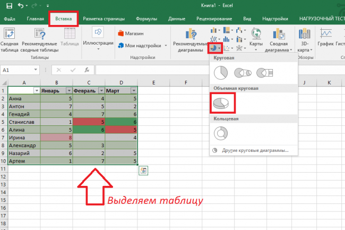Choose the pie-of-pie chart option
This screenshot has width=345, height=230.
coord(243,73)
